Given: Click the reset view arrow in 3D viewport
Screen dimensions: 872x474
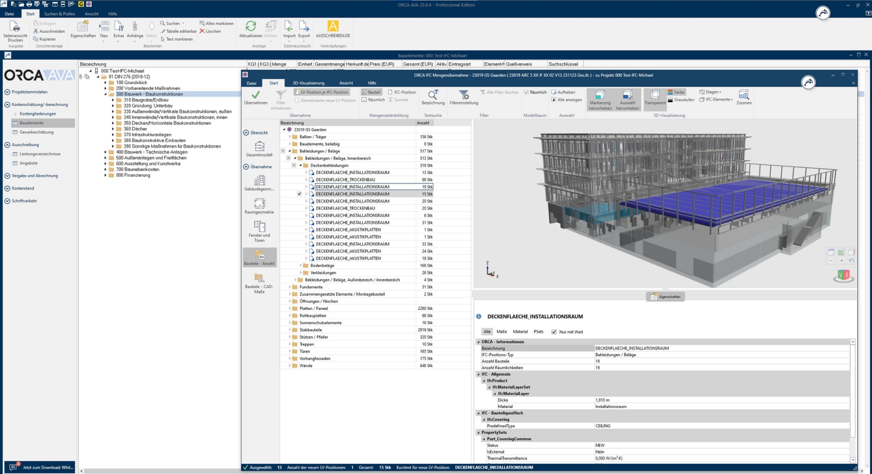Looking at the screenshot, I should pos(852,261).
